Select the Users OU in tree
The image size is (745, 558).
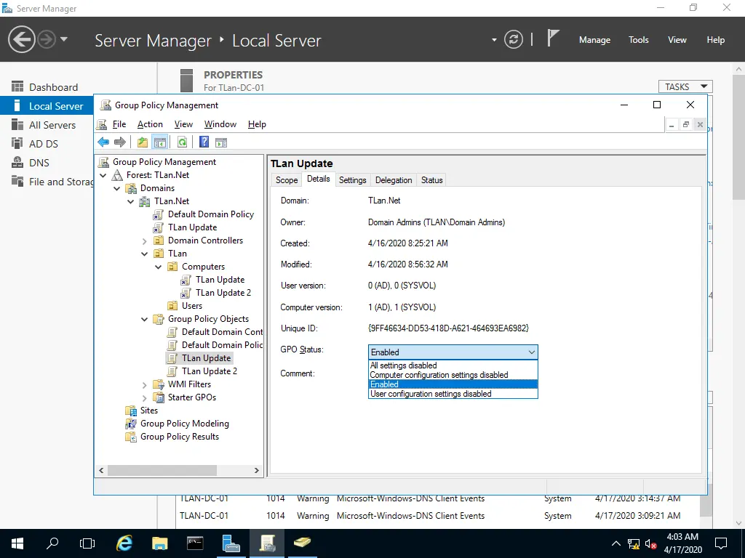(192, 306)
